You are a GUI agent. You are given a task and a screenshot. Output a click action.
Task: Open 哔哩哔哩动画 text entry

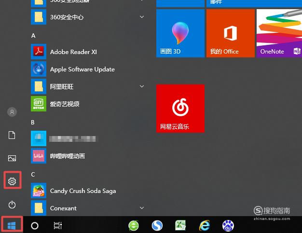pos(68,156)
